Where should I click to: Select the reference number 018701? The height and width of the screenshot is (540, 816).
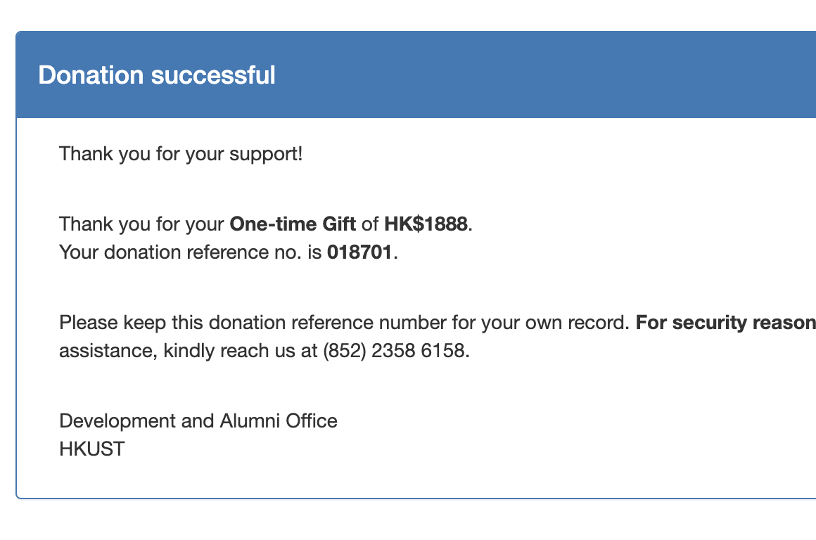[x=359, y=252]
